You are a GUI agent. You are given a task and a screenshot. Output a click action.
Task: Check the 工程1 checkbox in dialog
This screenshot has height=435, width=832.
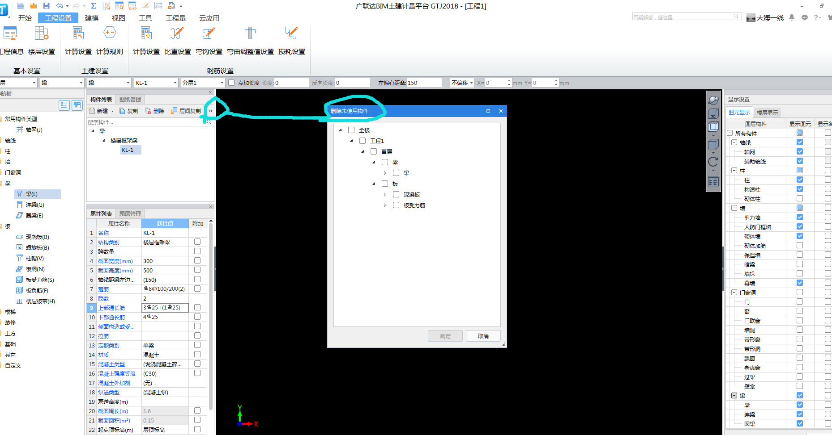pyautogui.click(x=363, y=141)
